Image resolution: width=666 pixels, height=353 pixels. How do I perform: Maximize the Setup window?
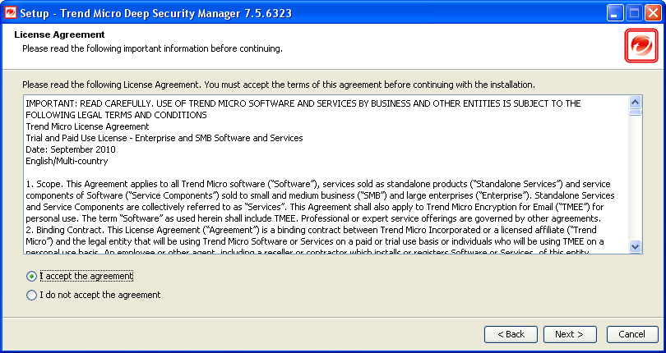pyautogui.click(x=634, y=12)
